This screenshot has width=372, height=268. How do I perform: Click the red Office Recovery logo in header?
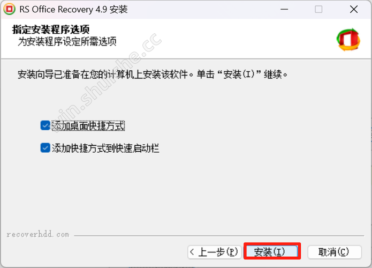pos(348,40)
